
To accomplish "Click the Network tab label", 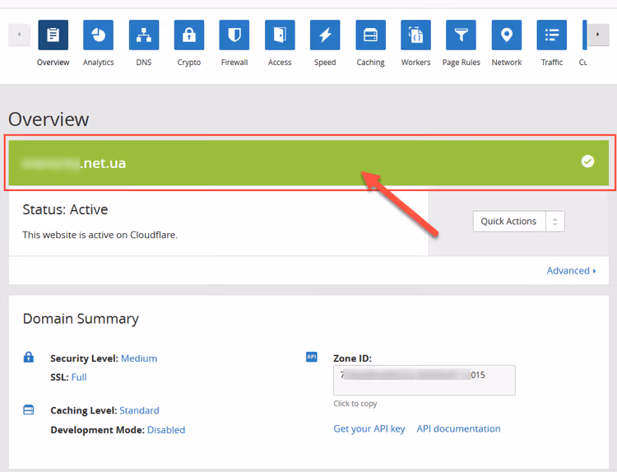I will click(507, 63).
